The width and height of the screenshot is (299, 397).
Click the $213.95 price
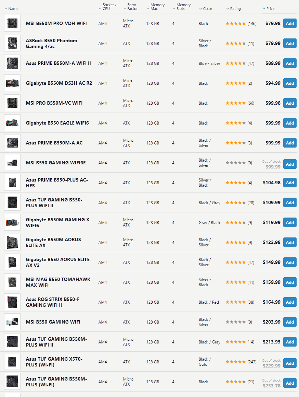272,342
